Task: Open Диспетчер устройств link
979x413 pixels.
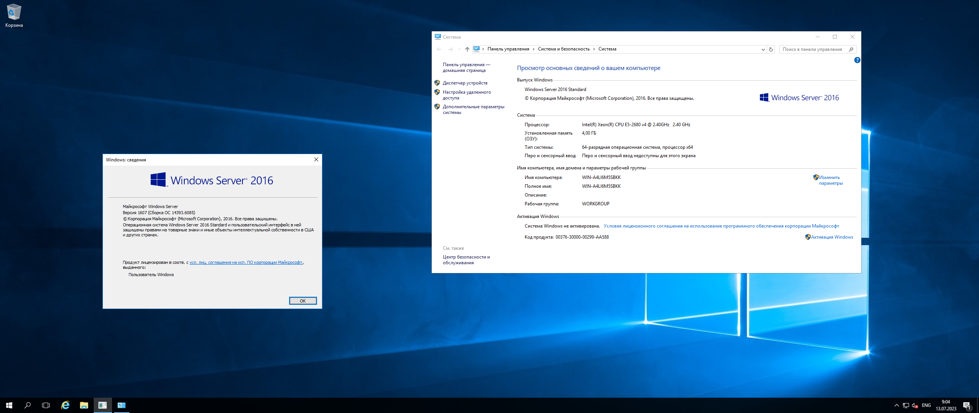Action: tap(465, 83)
